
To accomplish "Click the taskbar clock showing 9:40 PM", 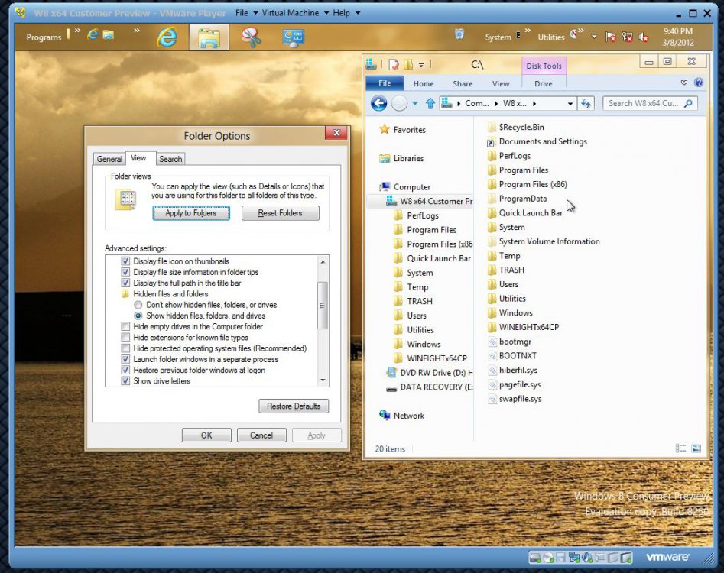I will (678, 37).
